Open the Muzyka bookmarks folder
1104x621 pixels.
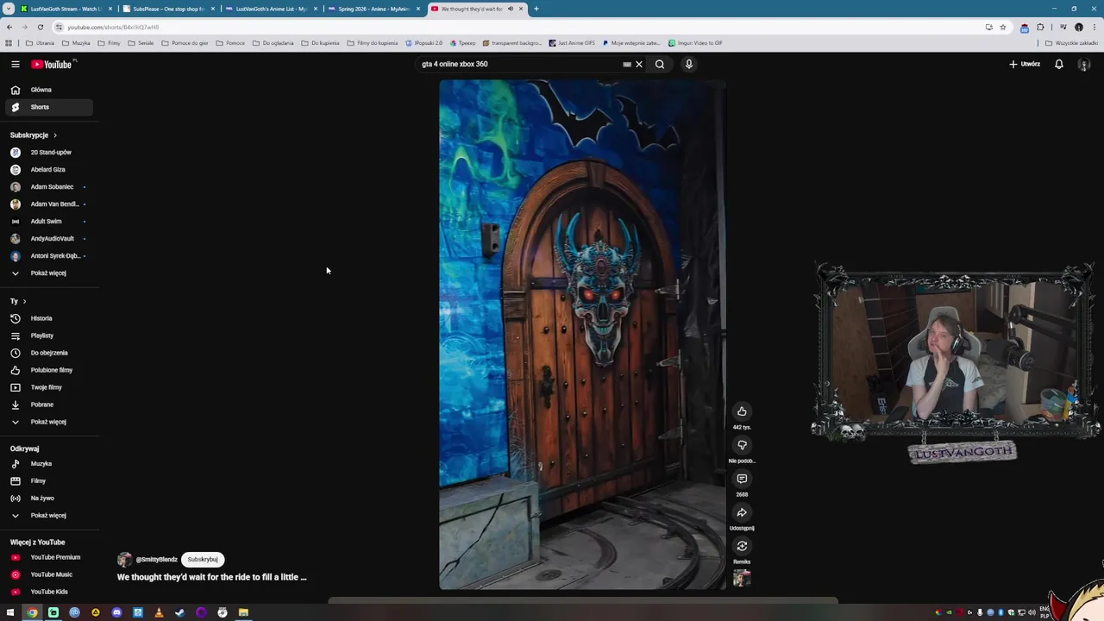tap(76, 43)
